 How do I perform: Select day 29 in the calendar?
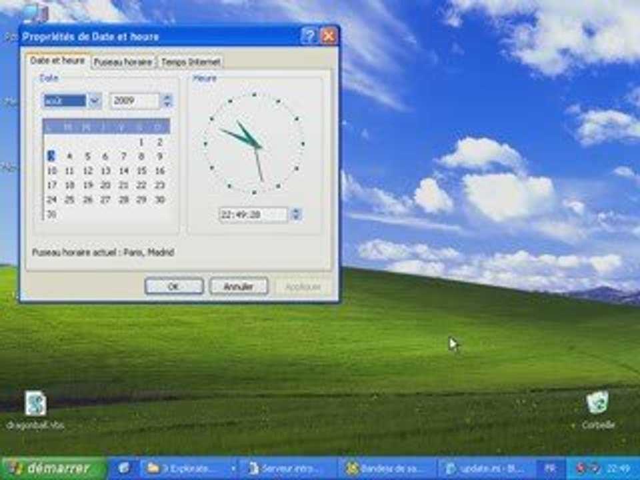(141, 199)
